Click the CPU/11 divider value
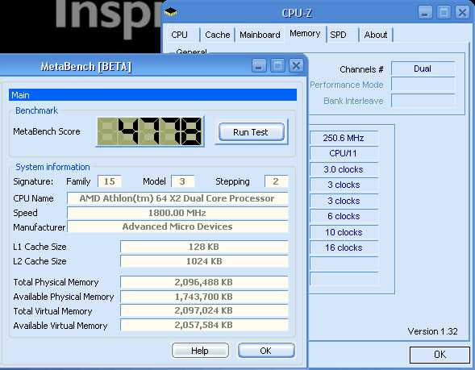This screenshot has height=370, width=475. click(x=344, y=153)
